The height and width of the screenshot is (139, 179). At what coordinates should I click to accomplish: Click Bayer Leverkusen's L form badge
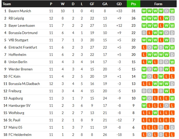click(x=161, y=26)
